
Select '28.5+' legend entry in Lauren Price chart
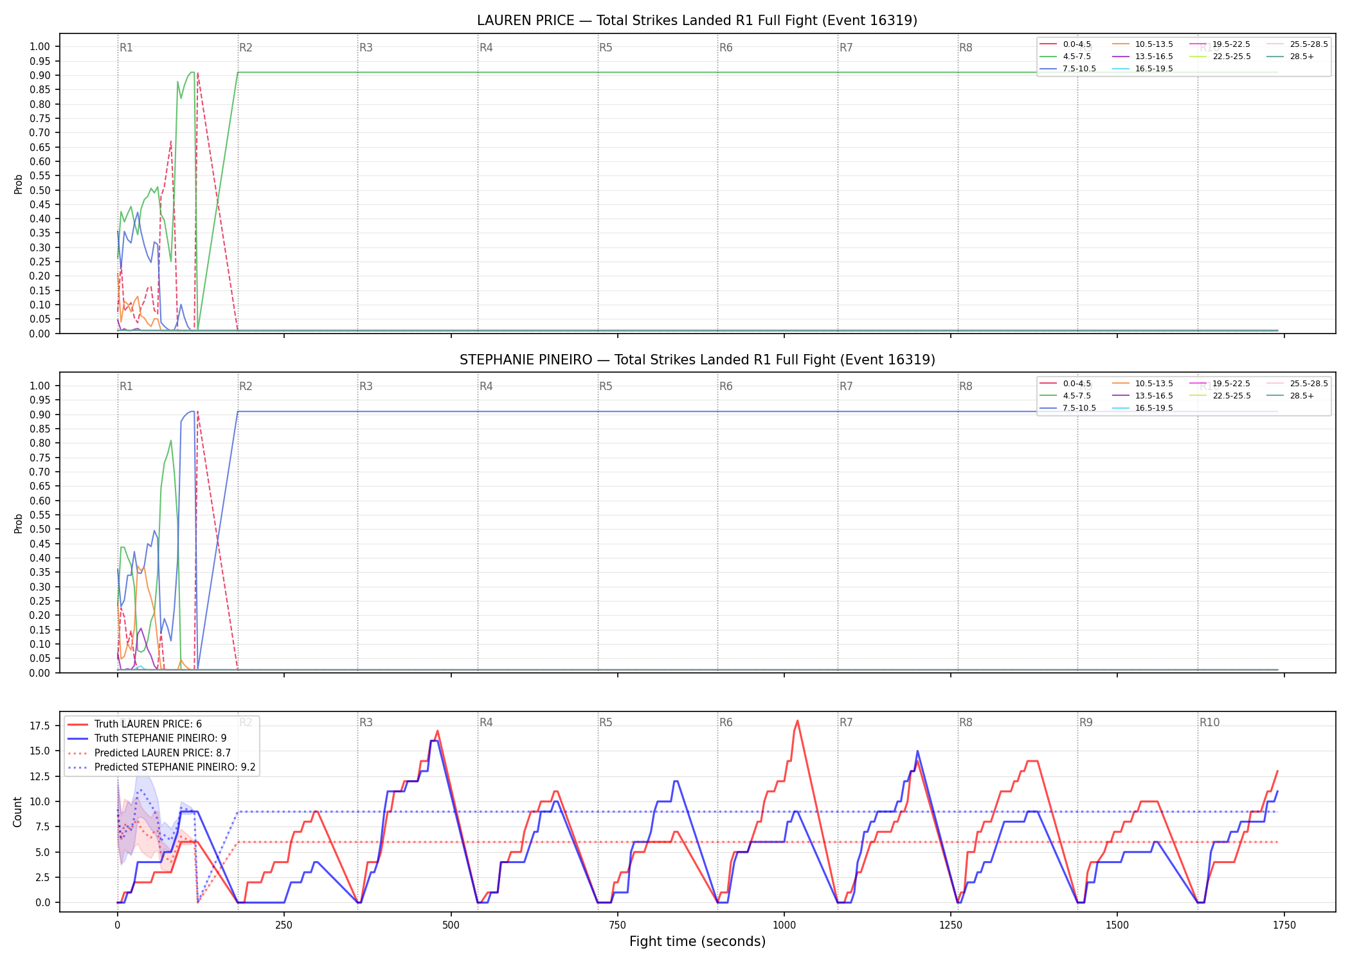(1291, 57)
